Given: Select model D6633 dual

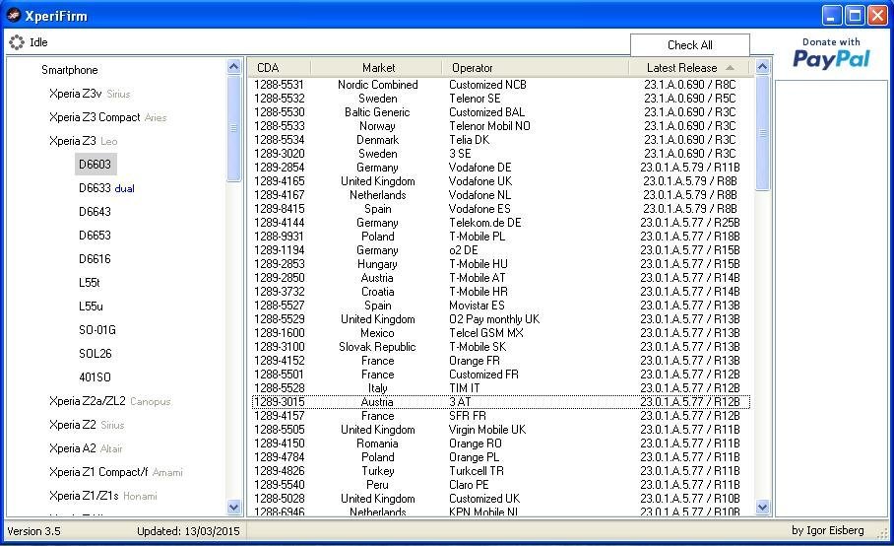Looking at the screenshot, I should point(106,188).
